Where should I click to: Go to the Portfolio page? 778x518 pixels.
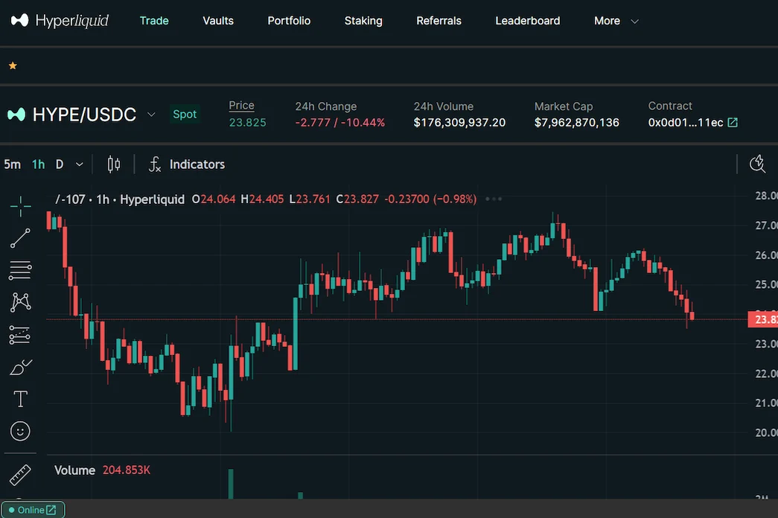coord(289,21)
